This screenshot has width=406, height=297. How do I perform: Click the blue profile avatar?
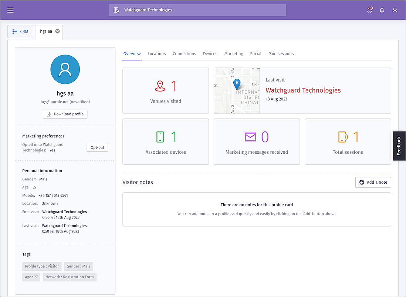pos(65,70)
